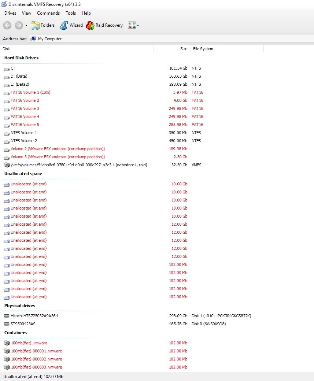The height and width of the screenshot is (381, 314).
Task: Click the 350.00 Mb size value
Action: coord(178,133)
